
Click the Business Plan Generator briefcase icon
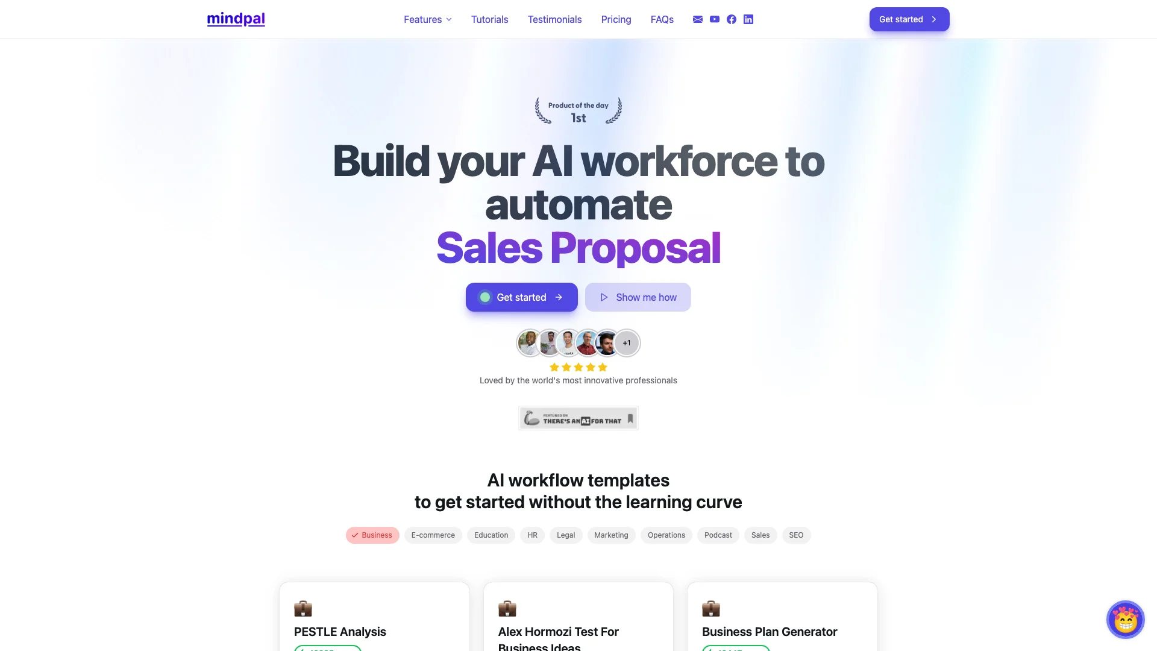click(711, 608)
